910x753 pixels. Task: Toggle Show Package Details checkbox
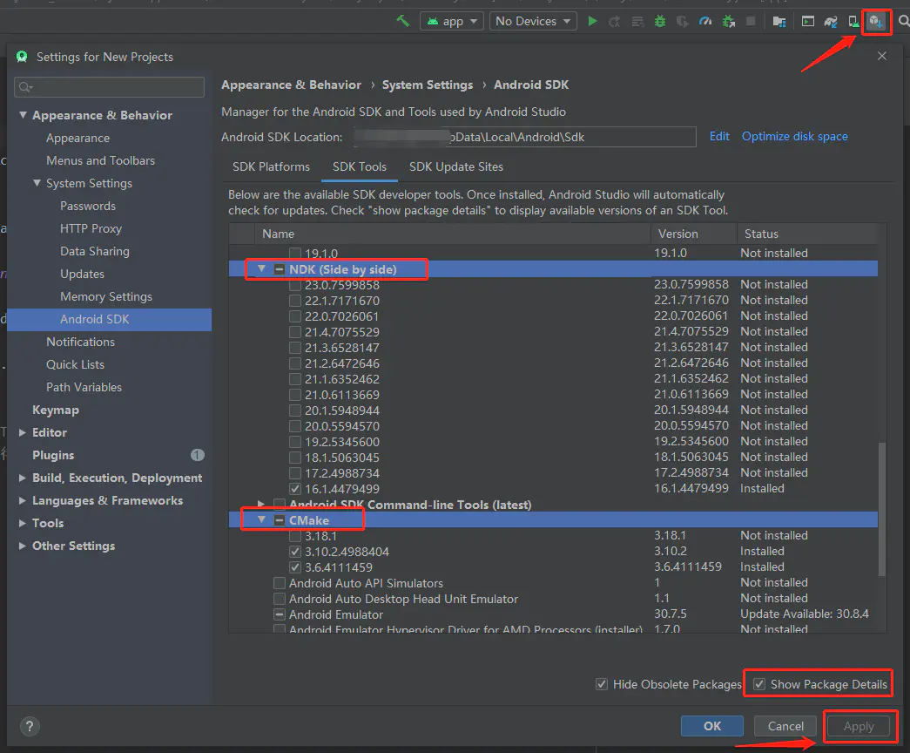759,684
